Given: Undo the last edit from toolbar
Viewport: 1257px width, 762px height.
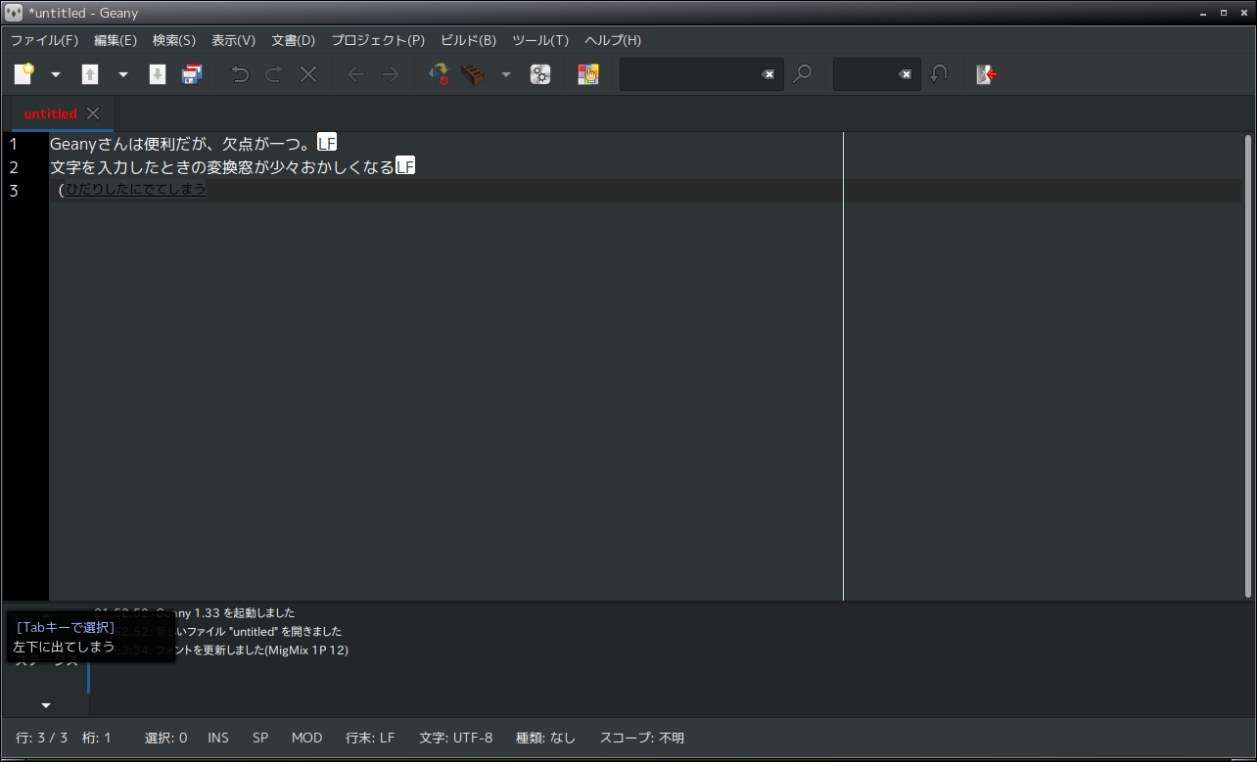Looking at the screenshot, I should click(240, 74).
